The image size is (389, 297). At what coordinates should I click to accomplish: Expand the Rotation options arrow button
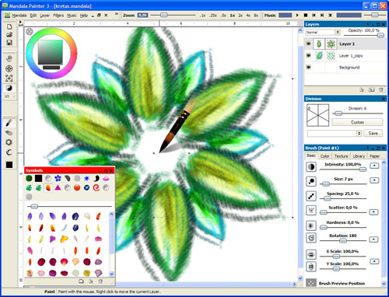pos(373,239)
